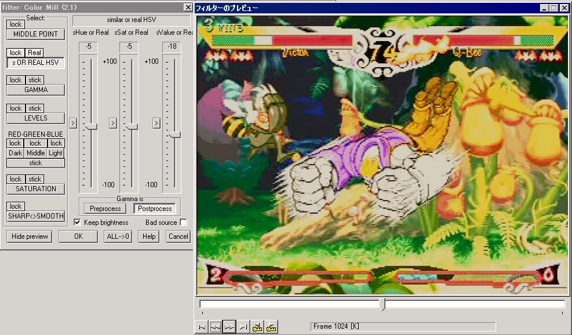Toggle lock above GAMMA
572x335 pixels.
[15, 80]
